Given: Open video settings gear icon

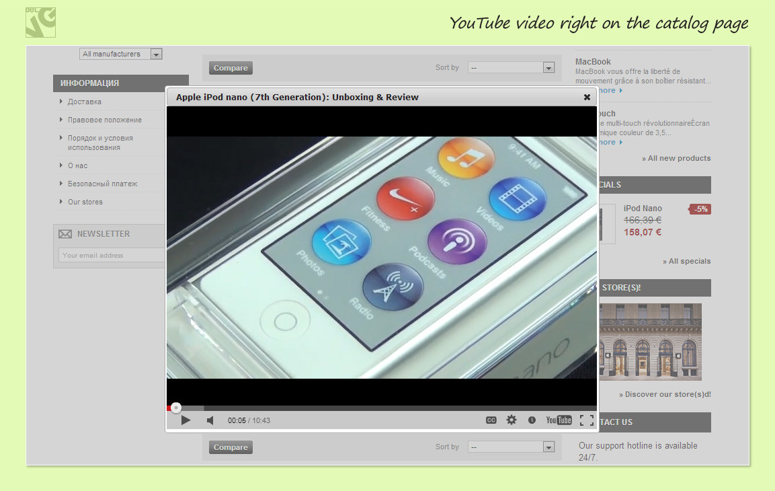Looking at the screenshot, I should coord(512,420).
